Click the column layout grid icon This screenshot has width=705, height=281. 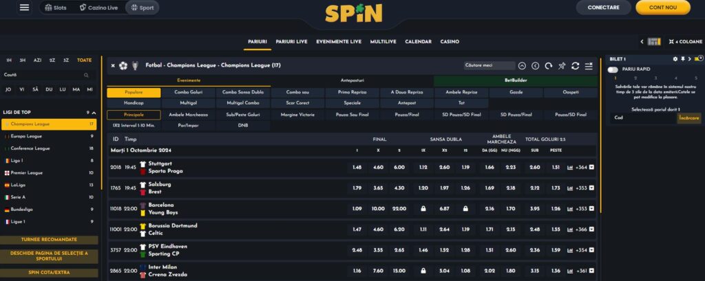[x=654, y=42]
